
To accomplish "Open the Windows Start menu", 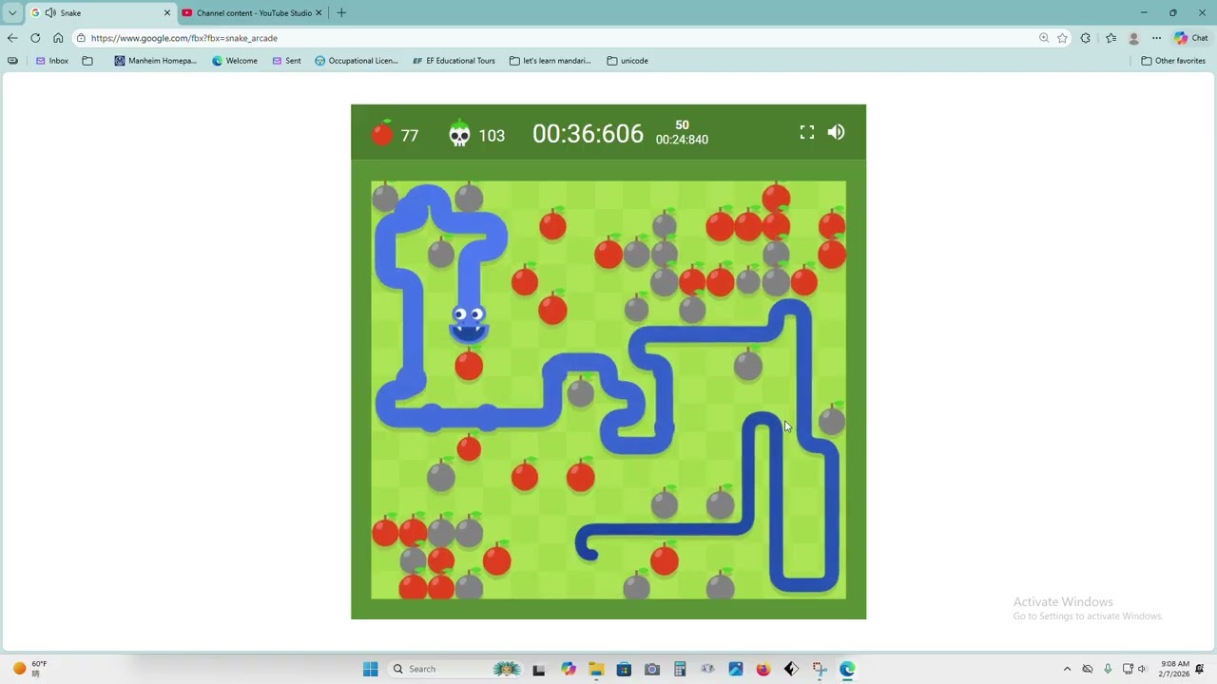I will click(371, 669).
